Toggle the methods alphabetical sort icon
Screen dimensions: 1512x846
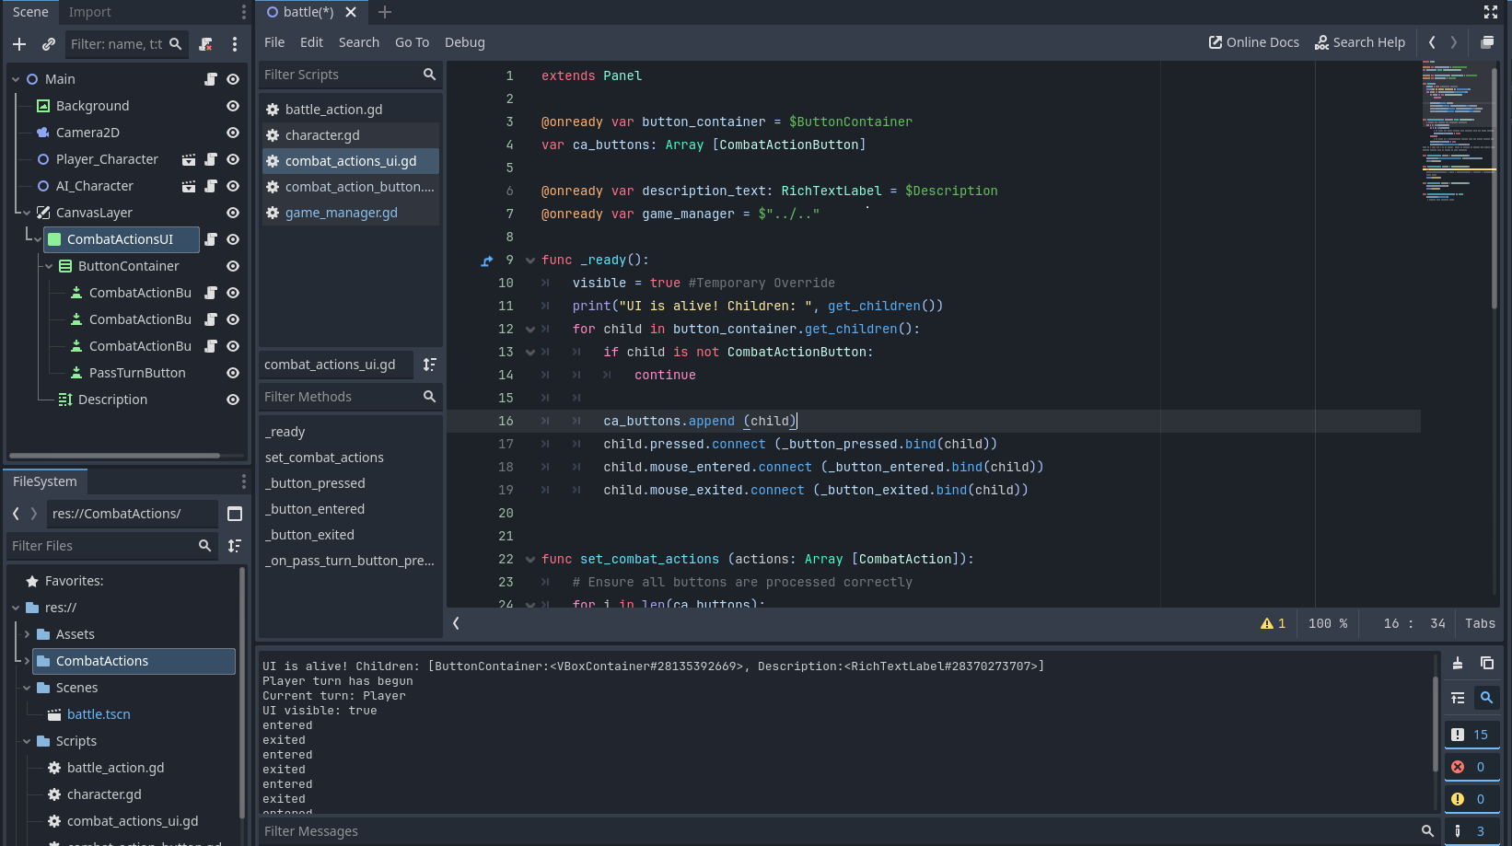click(429, 365)
